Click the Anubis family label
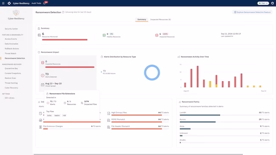The image size is (276, 155). point(183,140)
